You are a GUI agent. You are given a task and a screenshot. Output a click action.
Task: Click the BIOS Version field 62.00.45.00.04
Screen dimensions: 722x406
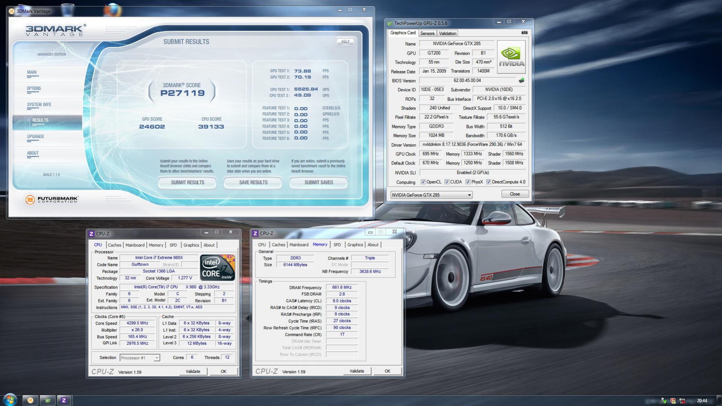pos(467,81)
